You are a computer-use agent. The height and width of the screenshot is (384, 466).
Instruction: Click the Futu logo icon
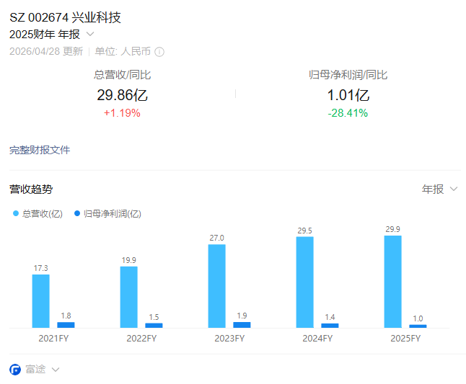[15, 370]
